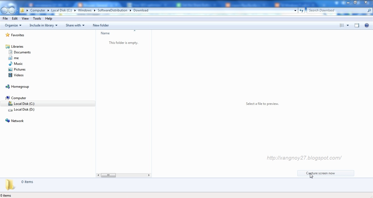Click the horizontal scrollbar thumb in file list
Image resolution: width=373 pixels, height=198 pixels.
pyautogui.click(x=108, y=175)
